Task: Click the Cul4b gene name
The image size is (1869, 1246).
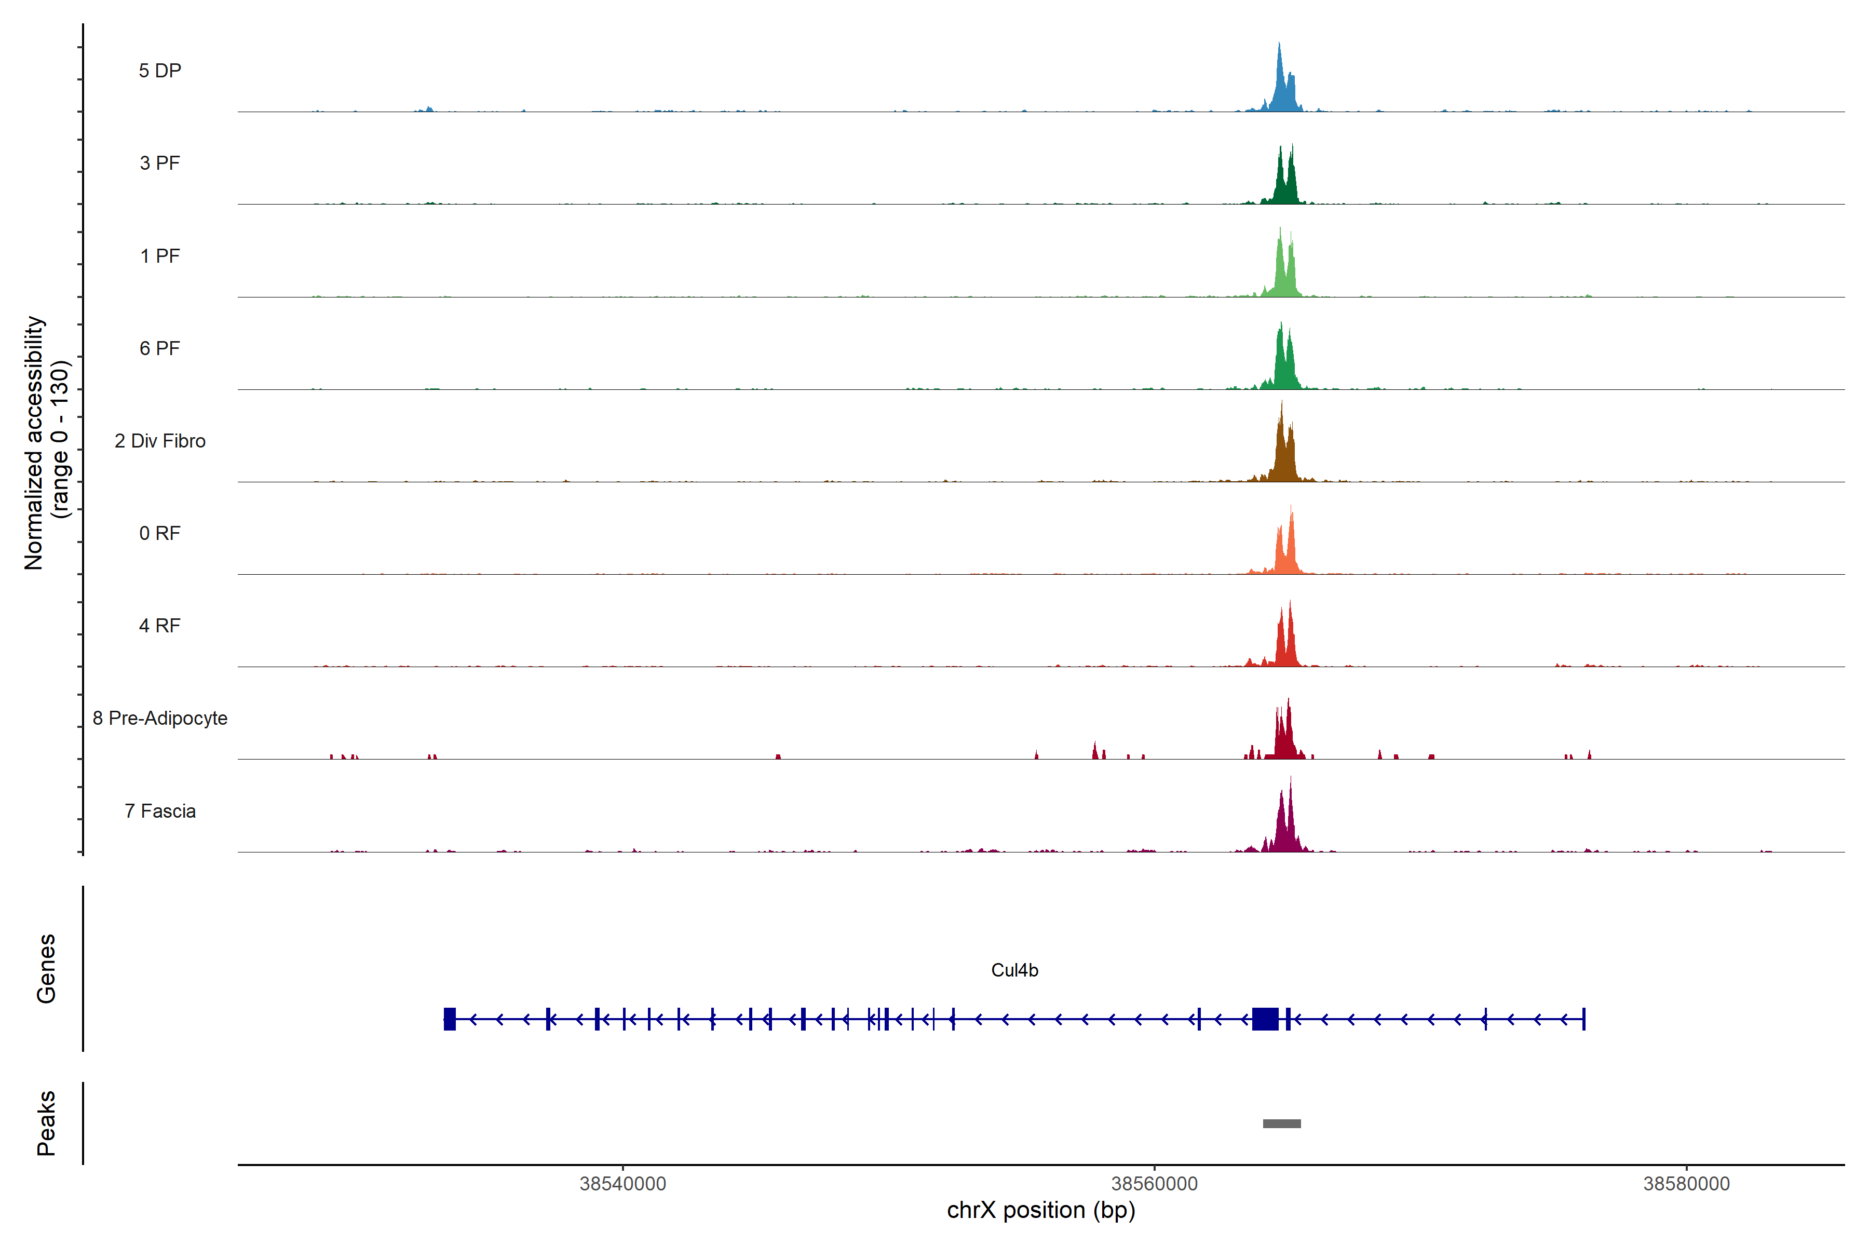Action: pos(1014,970)
